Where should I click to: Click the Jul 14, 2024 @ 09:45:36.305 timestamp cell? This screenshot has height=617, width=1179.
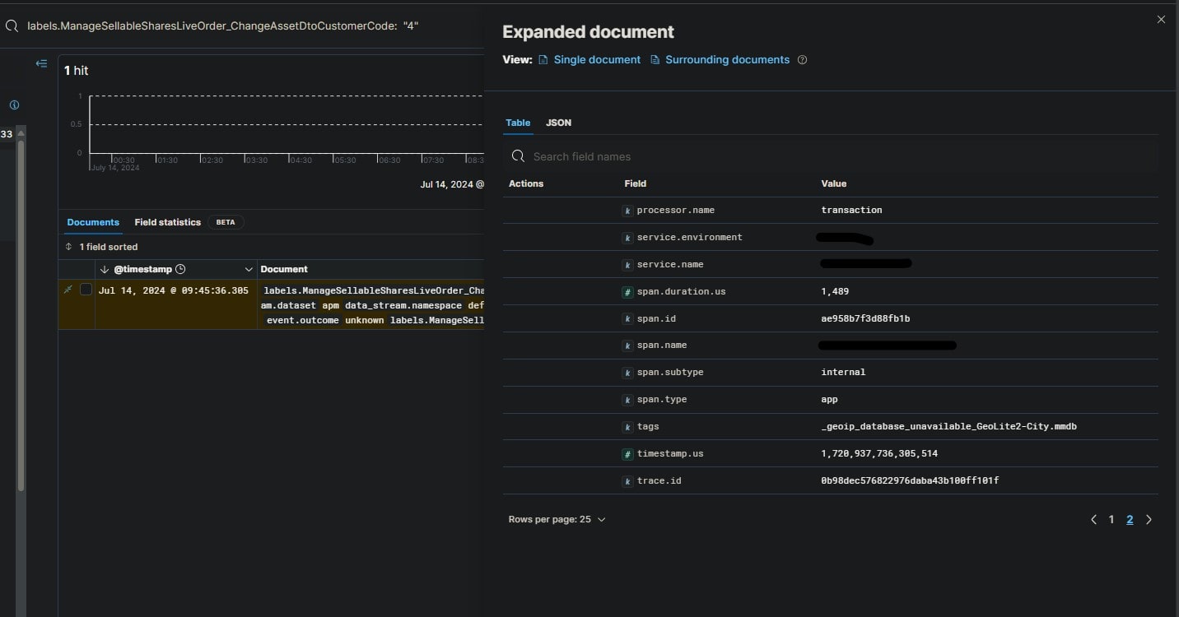coord(173,290)
